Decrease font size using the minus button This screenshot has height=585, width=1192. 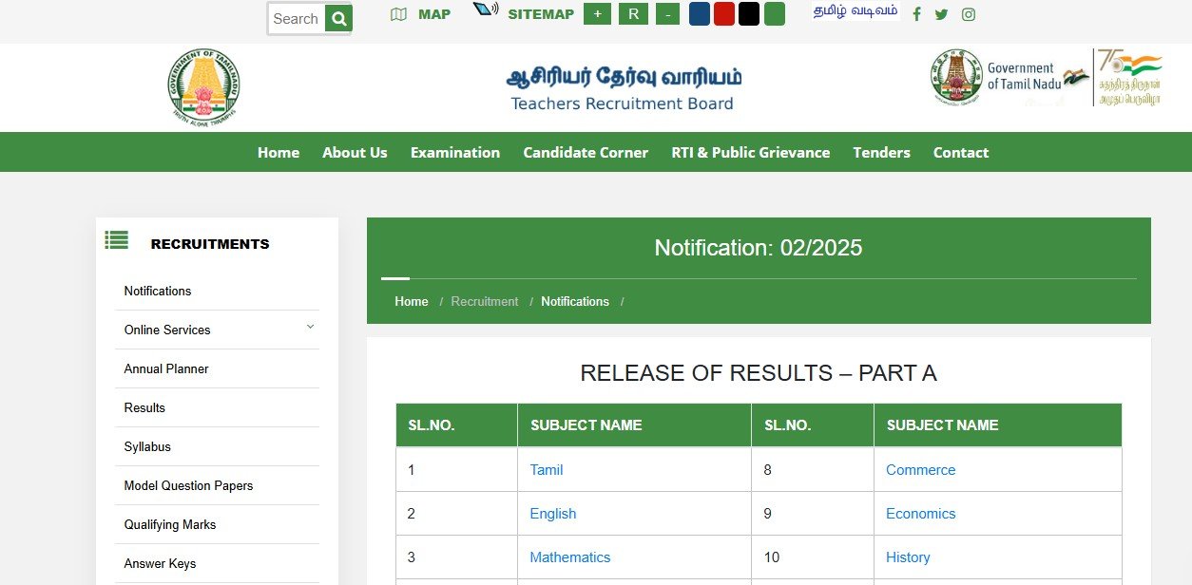[667, 13]
